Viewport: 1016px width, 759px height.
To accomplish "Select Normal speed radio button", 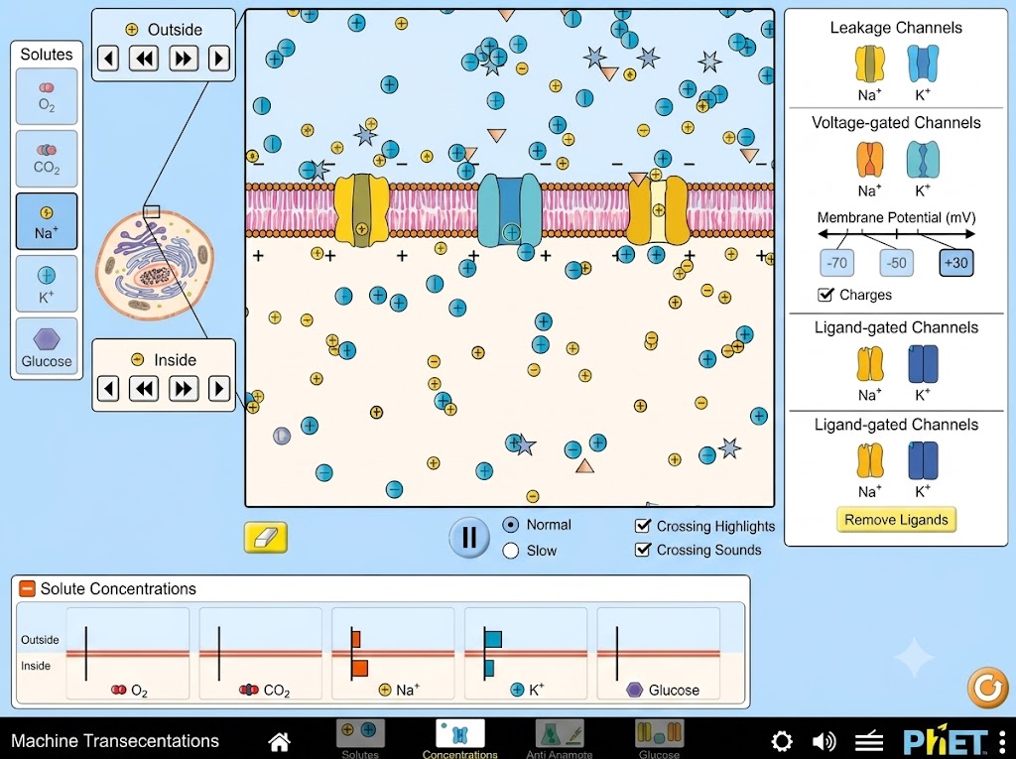I will click(x=511, y=525).
